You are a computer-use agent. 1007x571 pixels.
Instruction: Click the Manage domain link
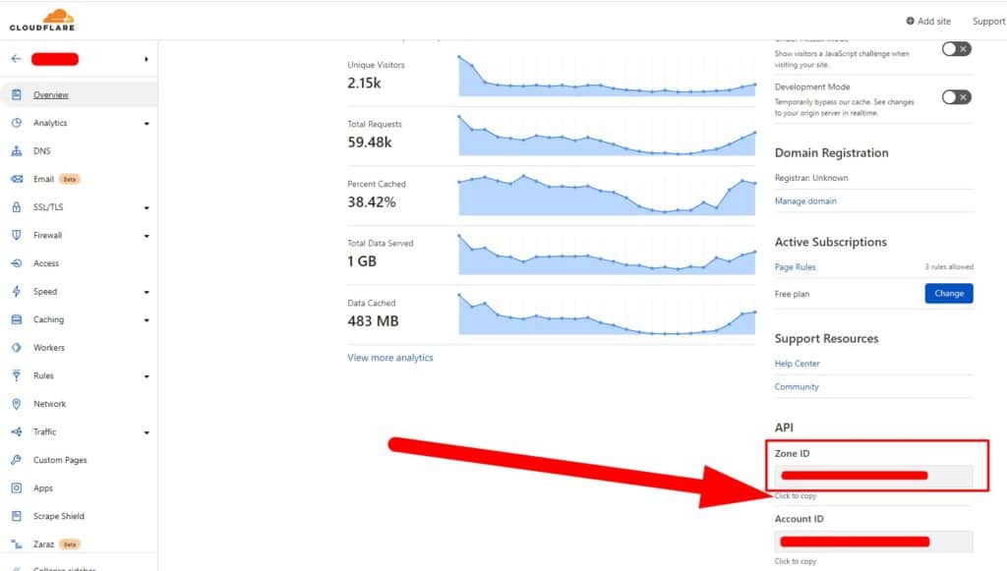(805, 200)
